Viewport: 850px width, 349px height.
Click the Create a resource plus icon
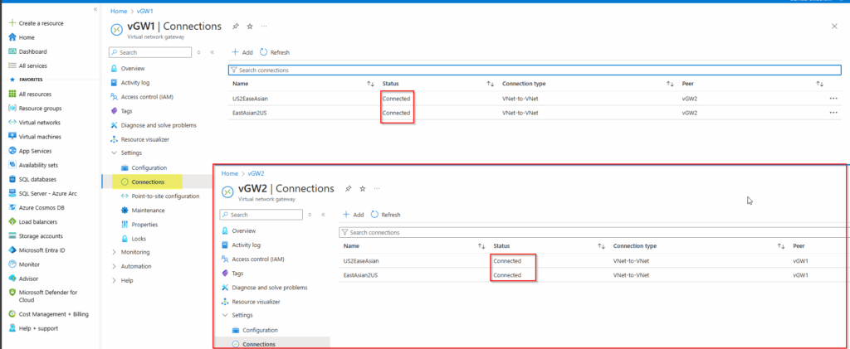pyautogui.click(x=12, y=23)
